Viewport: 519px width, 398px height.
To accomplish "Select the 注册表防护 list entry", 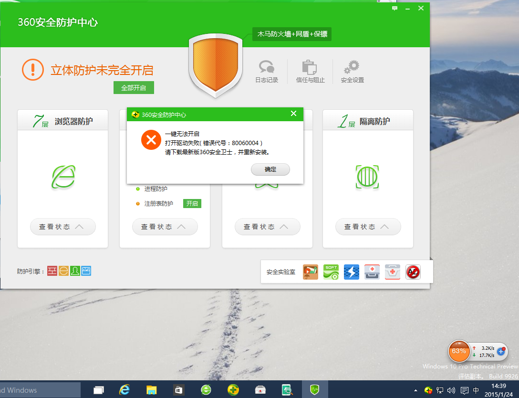I will [158, 203].
